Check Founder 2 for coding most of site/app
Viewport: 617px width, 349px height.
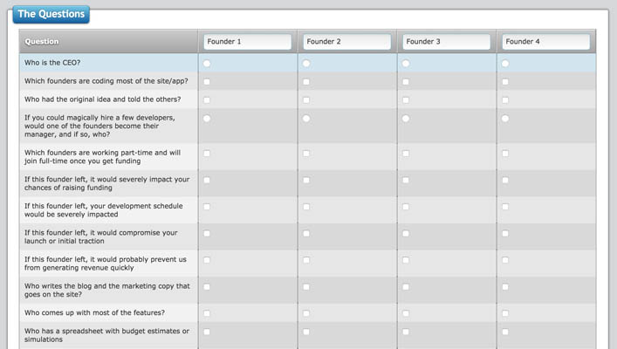[x=306, y=82]
